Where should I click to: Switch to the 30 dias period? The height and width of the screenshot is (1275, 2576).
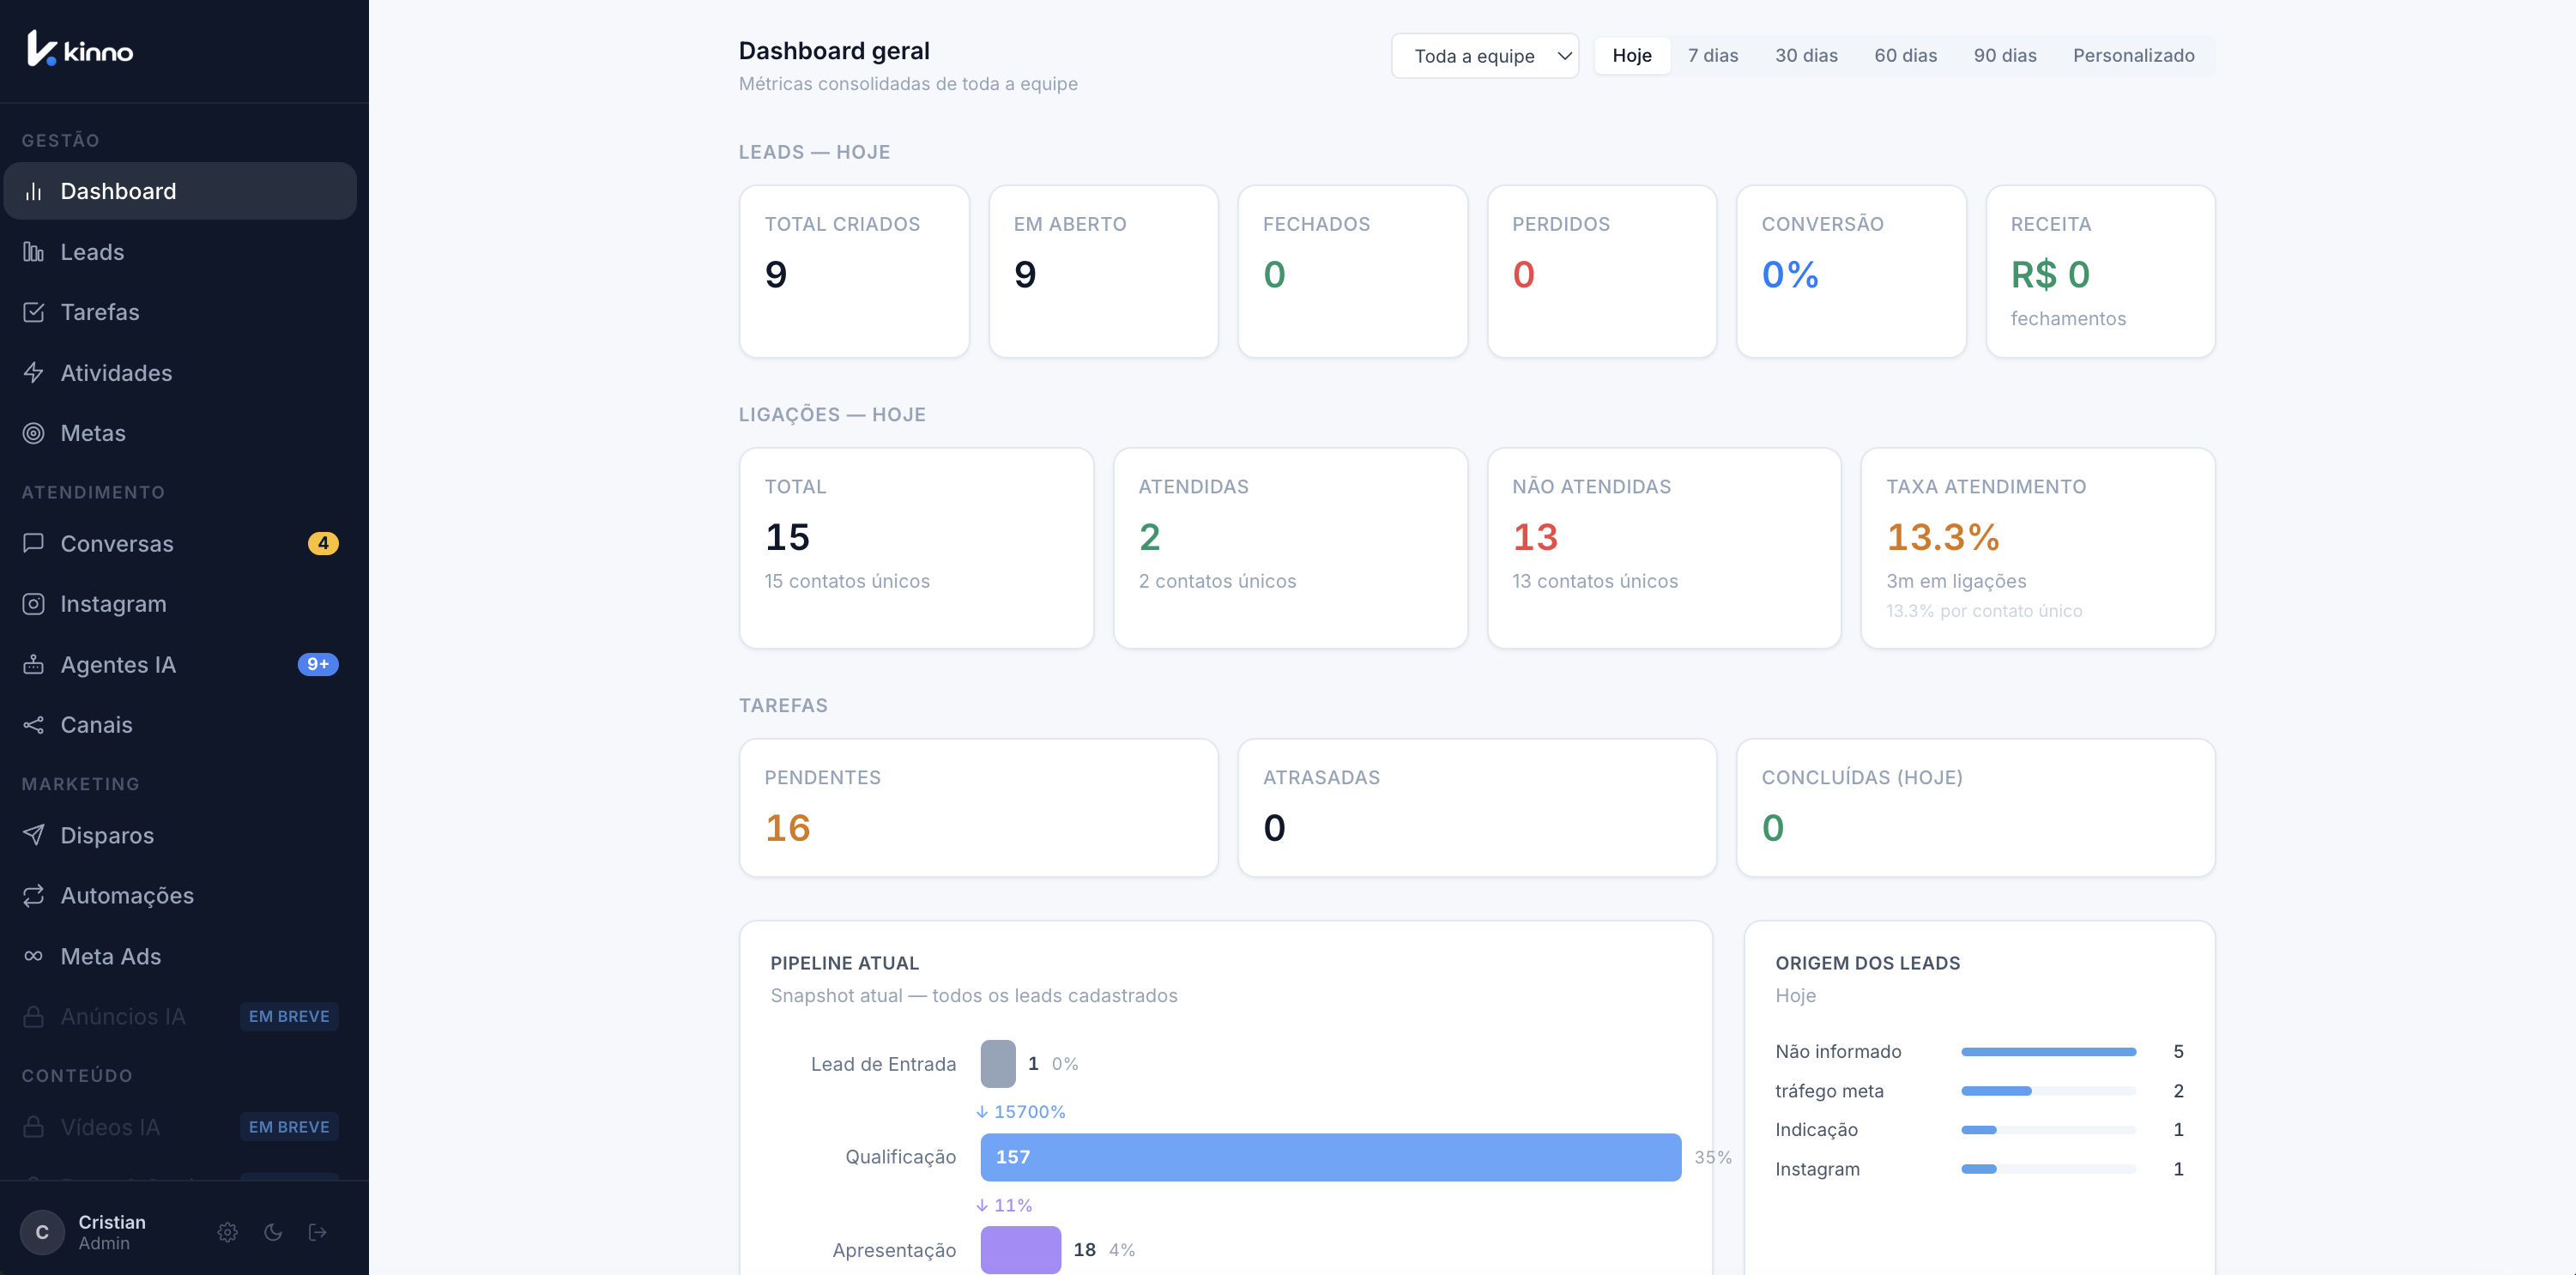pos(1805,56)
